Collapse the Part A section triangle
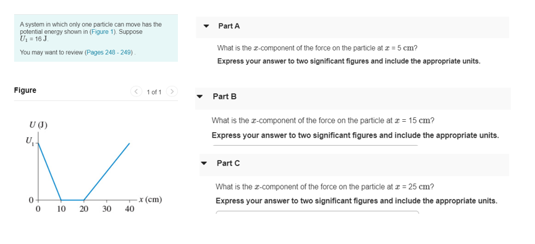 206,26
